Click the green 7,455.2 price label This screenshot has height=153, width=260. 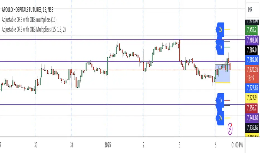click(x=252, y=30)
